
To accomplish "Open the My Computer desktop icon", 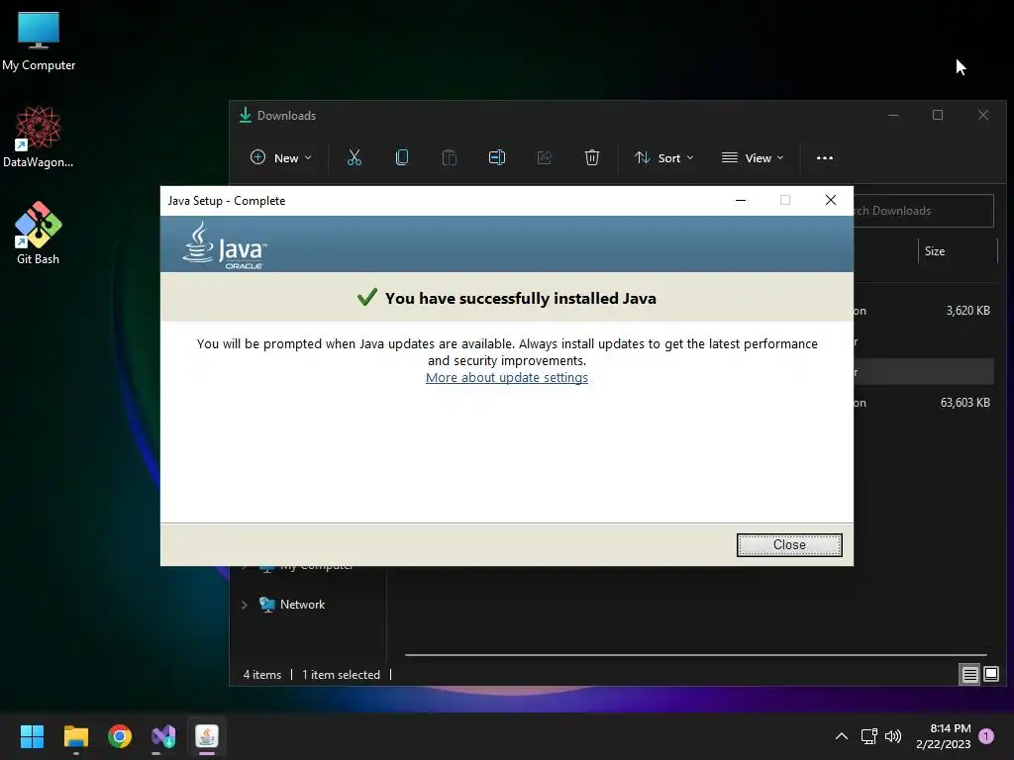I will click(x=39, y=42).
